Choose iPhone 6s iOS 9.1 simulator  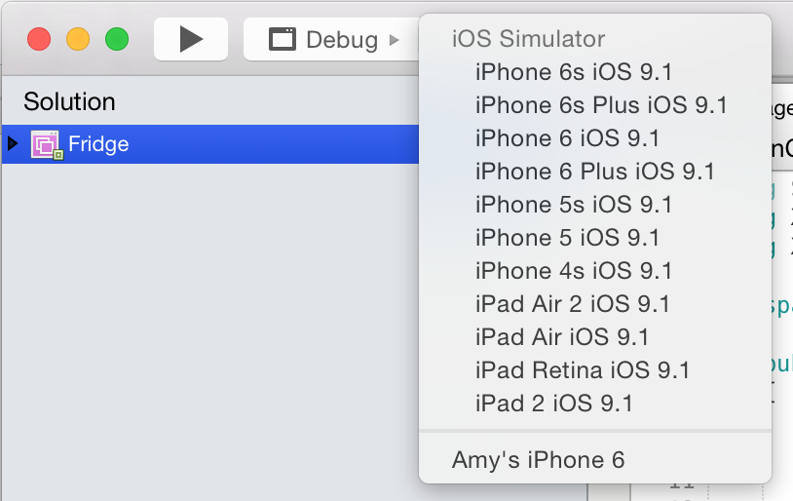(x=595, y=72)
